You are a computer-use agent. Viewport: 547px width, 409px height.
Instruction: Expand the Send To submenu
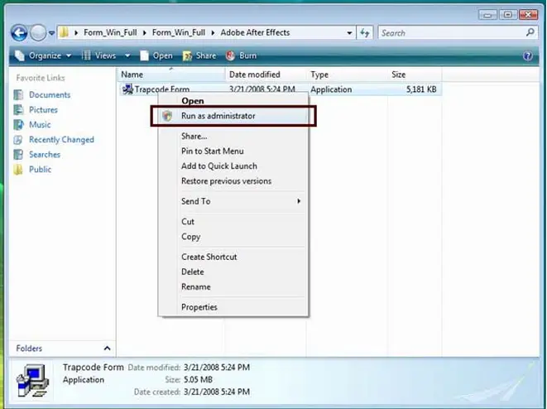(x=233, y=201)
